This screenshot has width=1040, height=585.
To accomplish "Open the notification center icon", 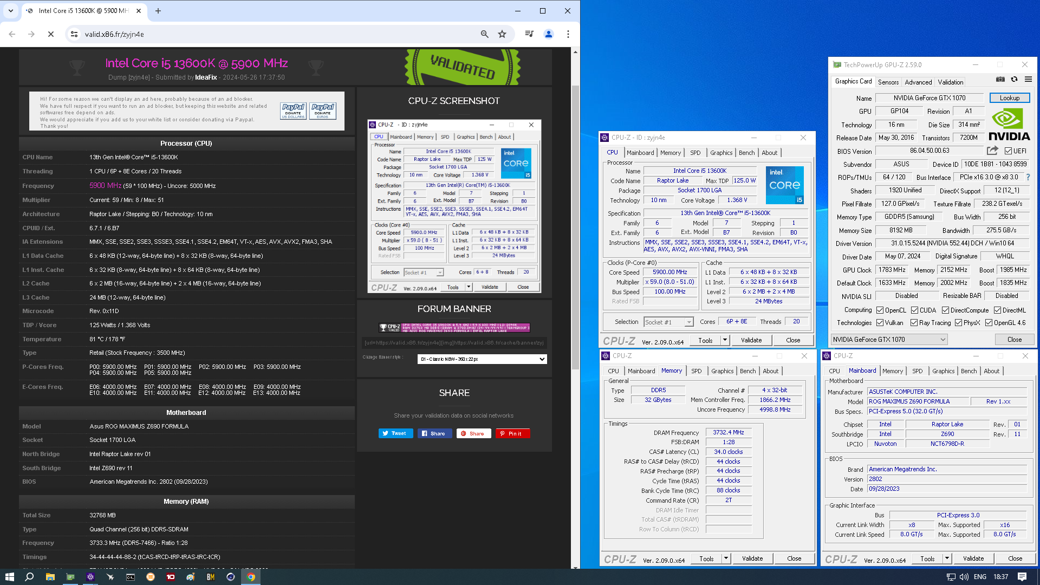I will (x=1022, y=577).
